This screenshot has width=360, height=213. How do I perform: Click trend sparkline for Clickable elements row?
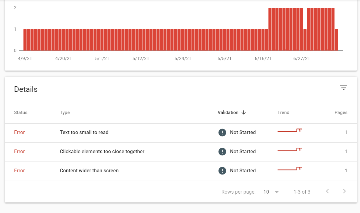tap(290, 150)
